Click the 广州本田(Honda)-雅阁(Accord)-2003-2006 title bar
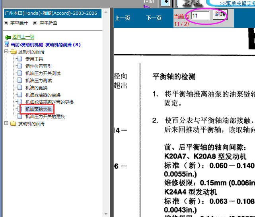Viewport: 255px width, 217px height. (x=53, y=14)
